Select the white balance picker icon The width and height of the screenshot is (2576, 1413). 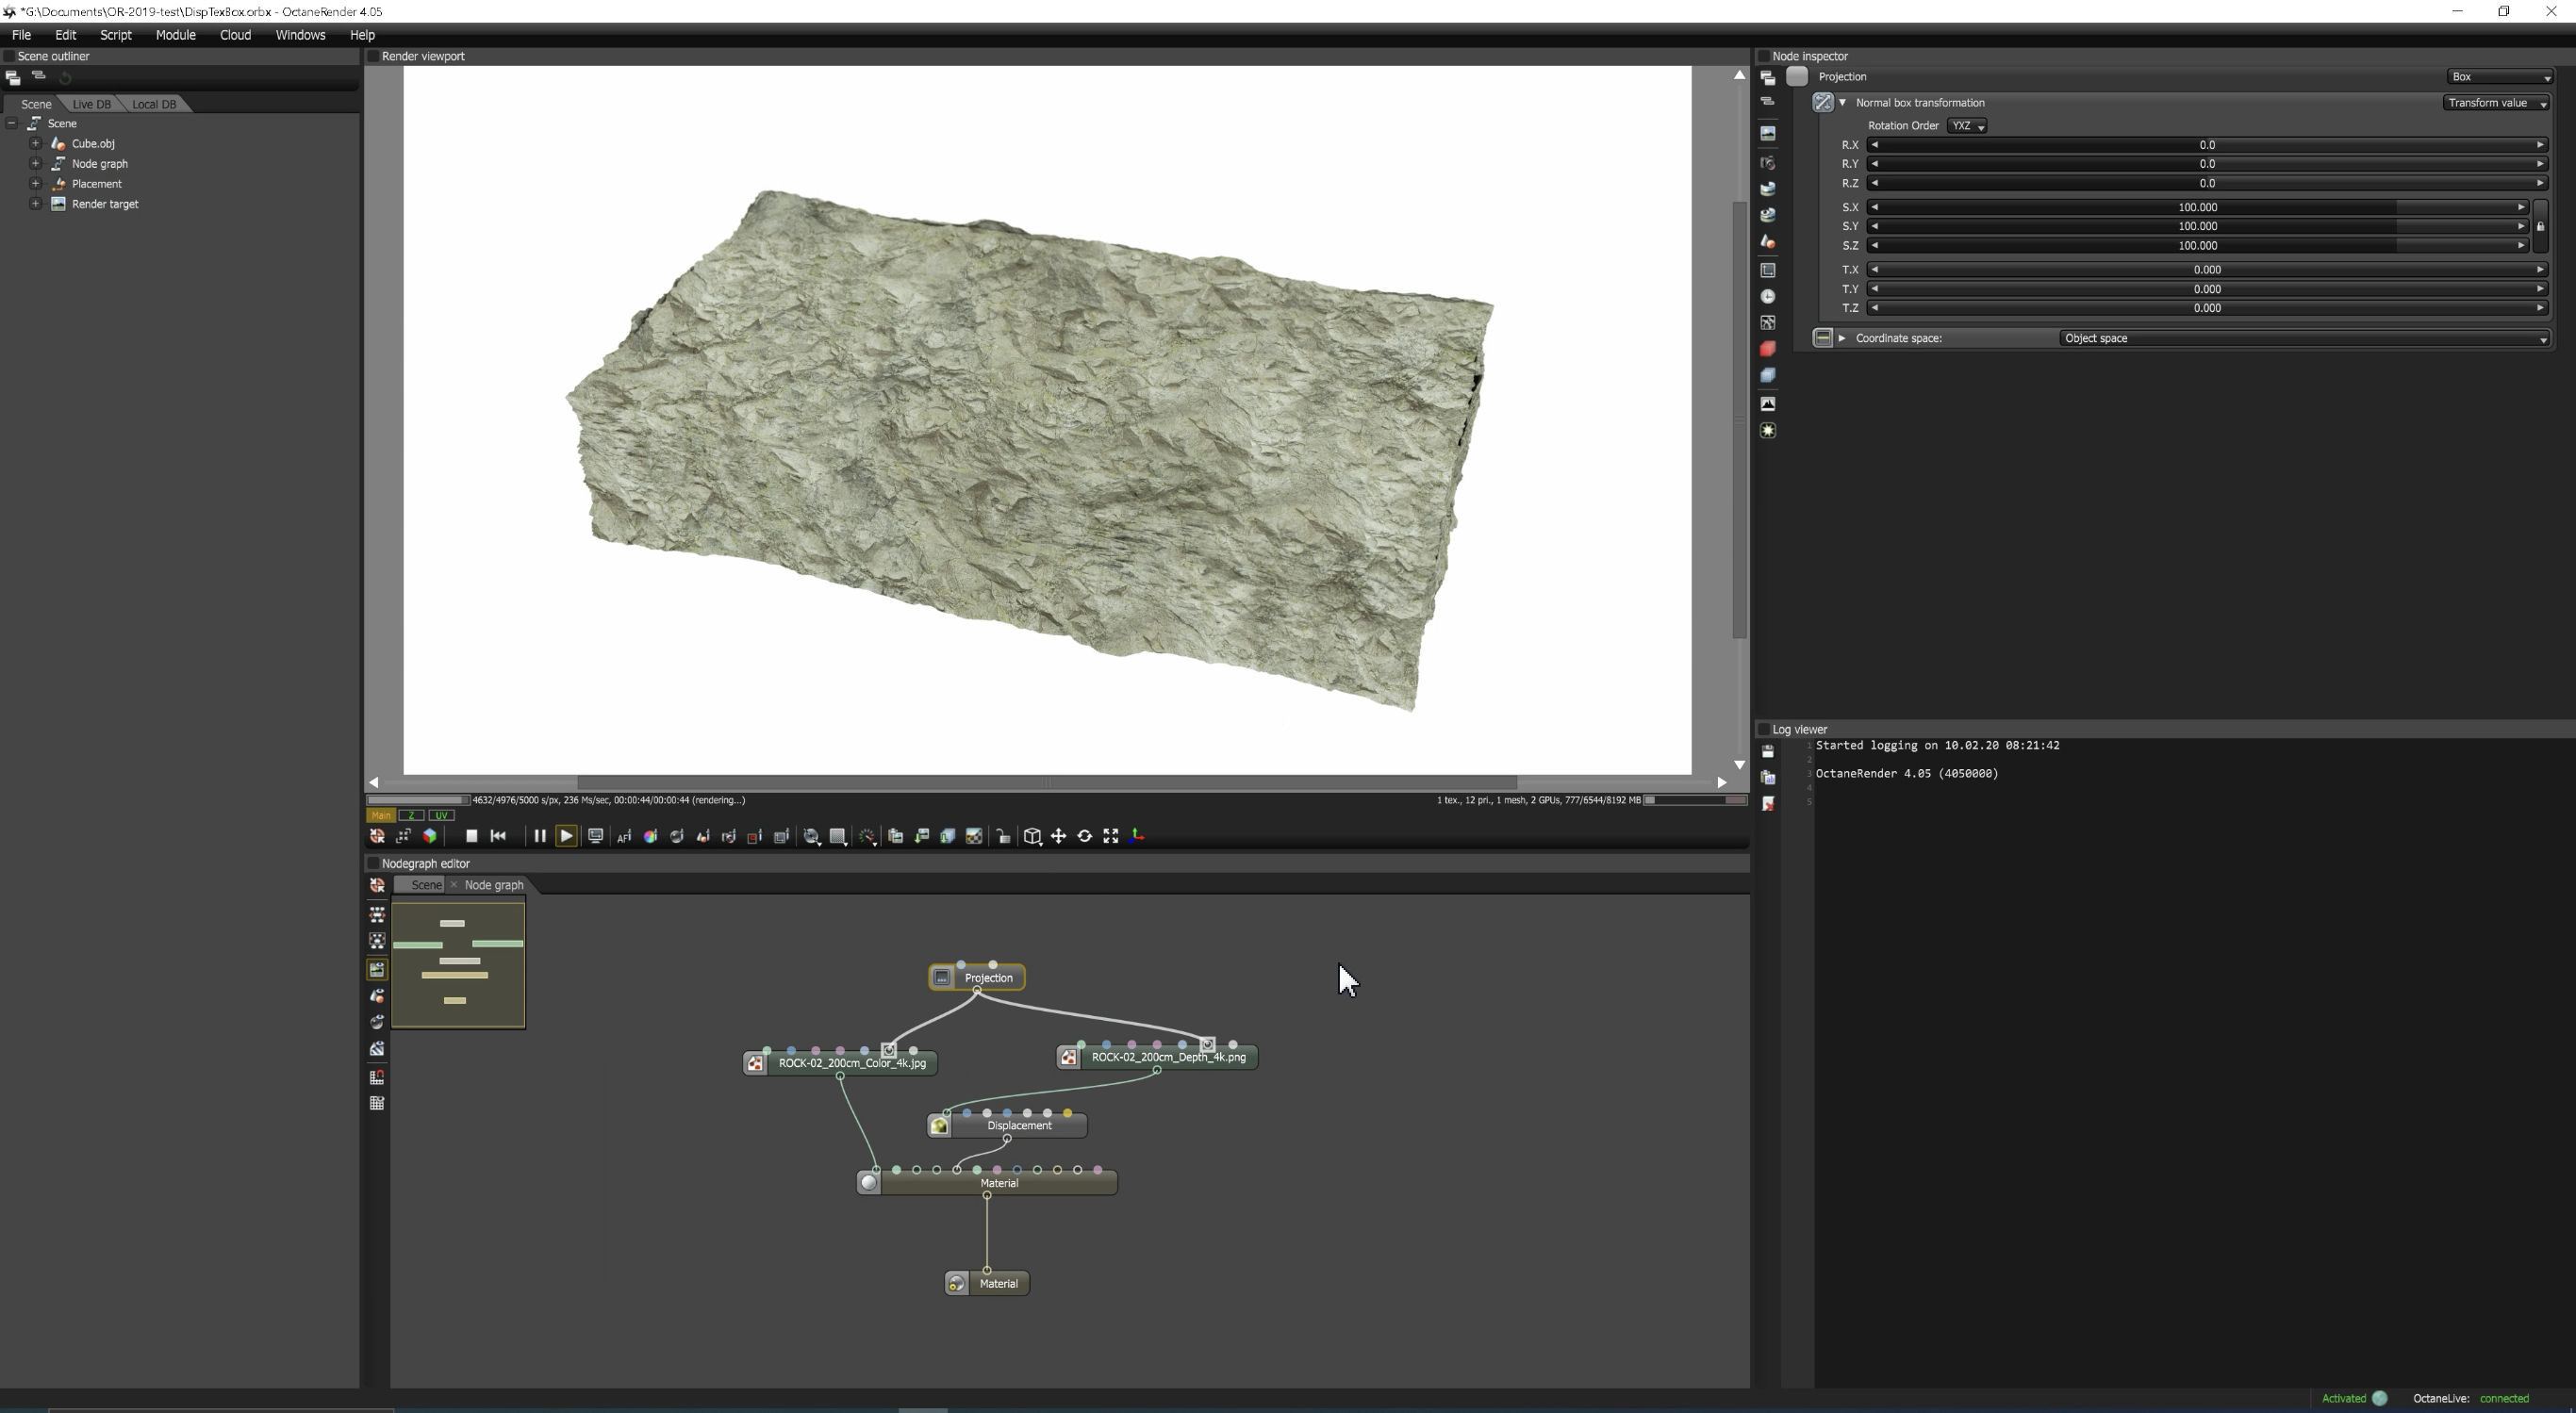(650, 836)
